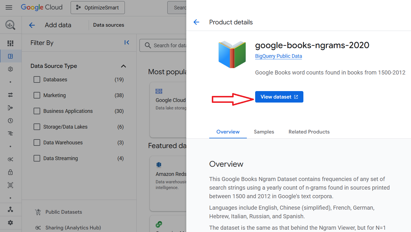
Task: Click the lock icon in left sidebar
Action: pyautogui.click(x=10, y=172)
